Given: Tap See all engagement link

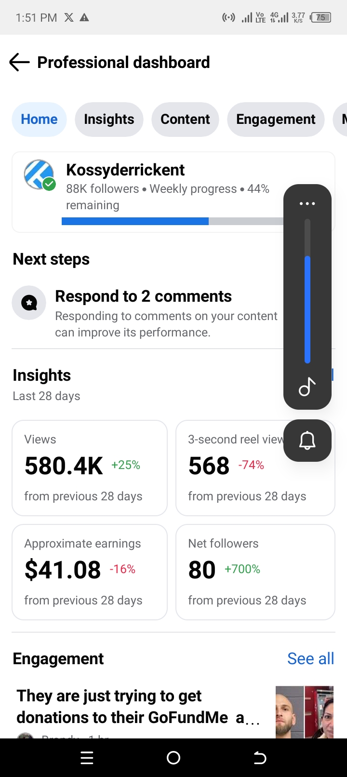Looking at the screenshot, I should point(310,658).
